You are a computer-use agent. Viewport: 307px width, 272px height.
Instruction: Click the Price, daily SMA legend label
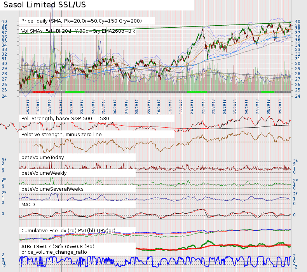(82, 21)
